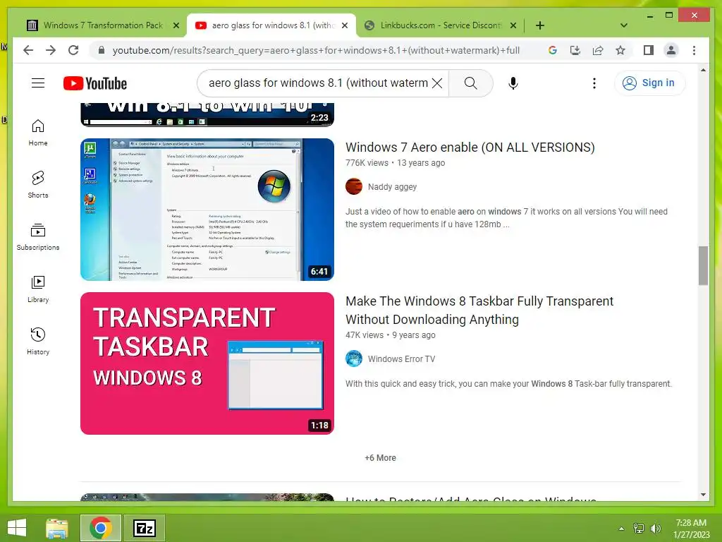Screen dimensions: 722x542
Task: Show hidden system tray icons
Action: click(x=621, y=529)
